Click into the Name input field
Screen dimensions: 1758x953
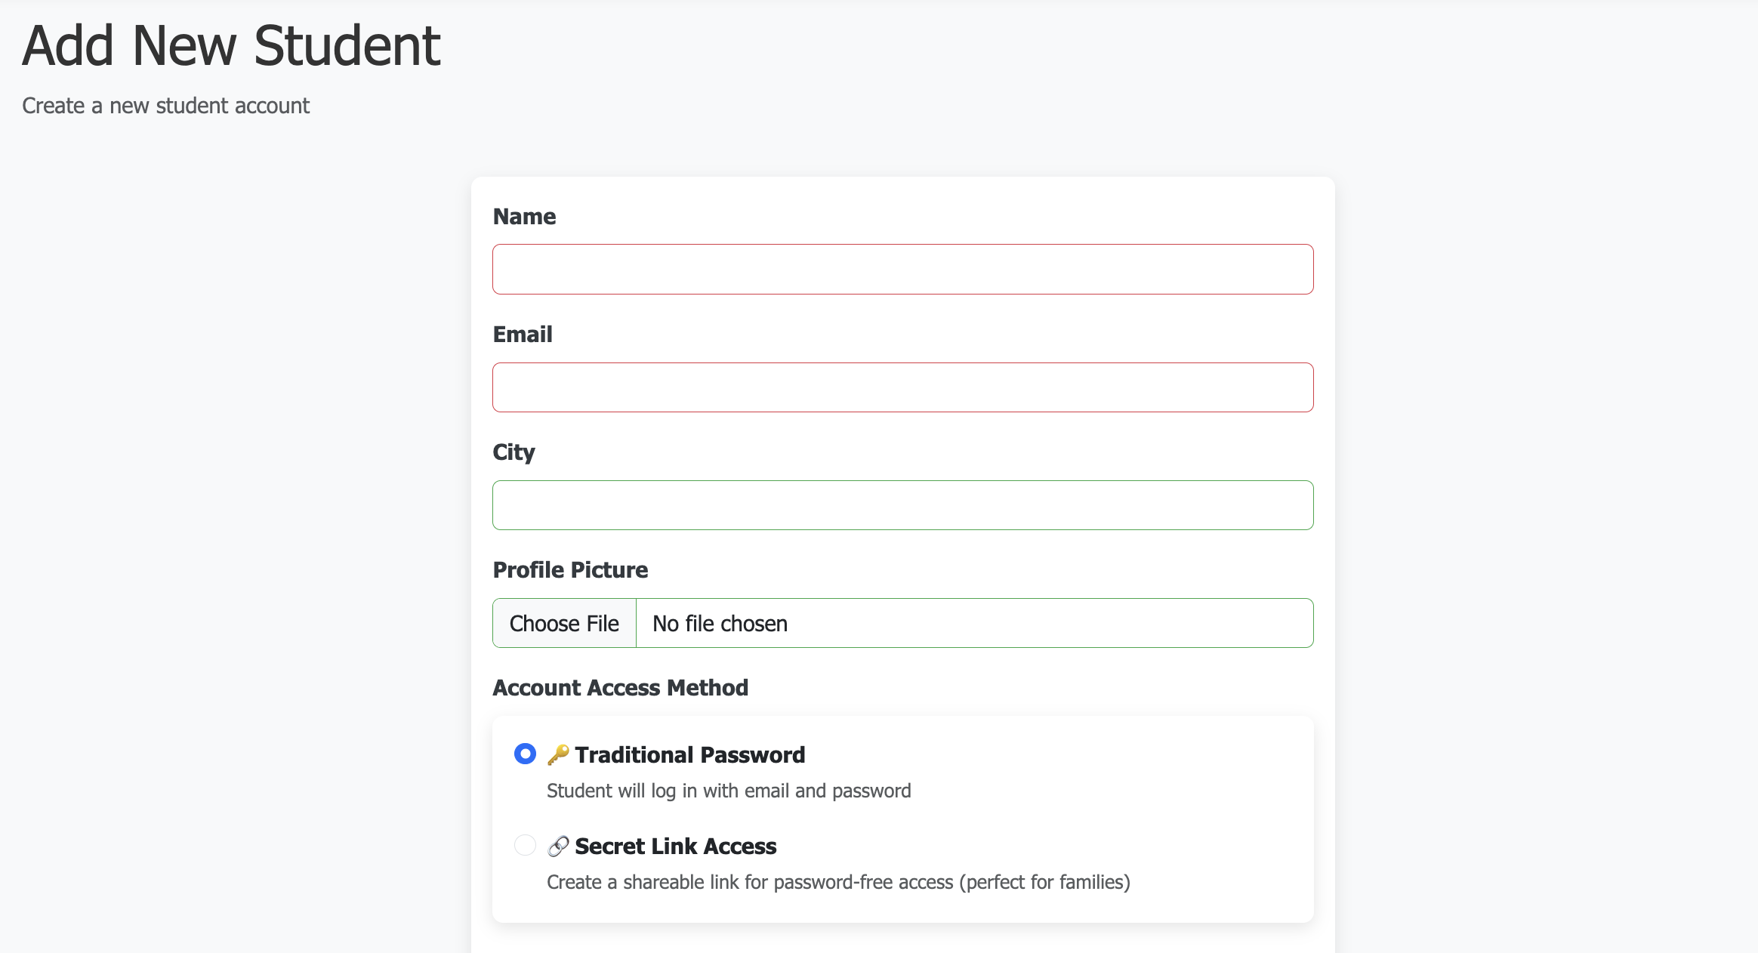click(x=902, y=269)
